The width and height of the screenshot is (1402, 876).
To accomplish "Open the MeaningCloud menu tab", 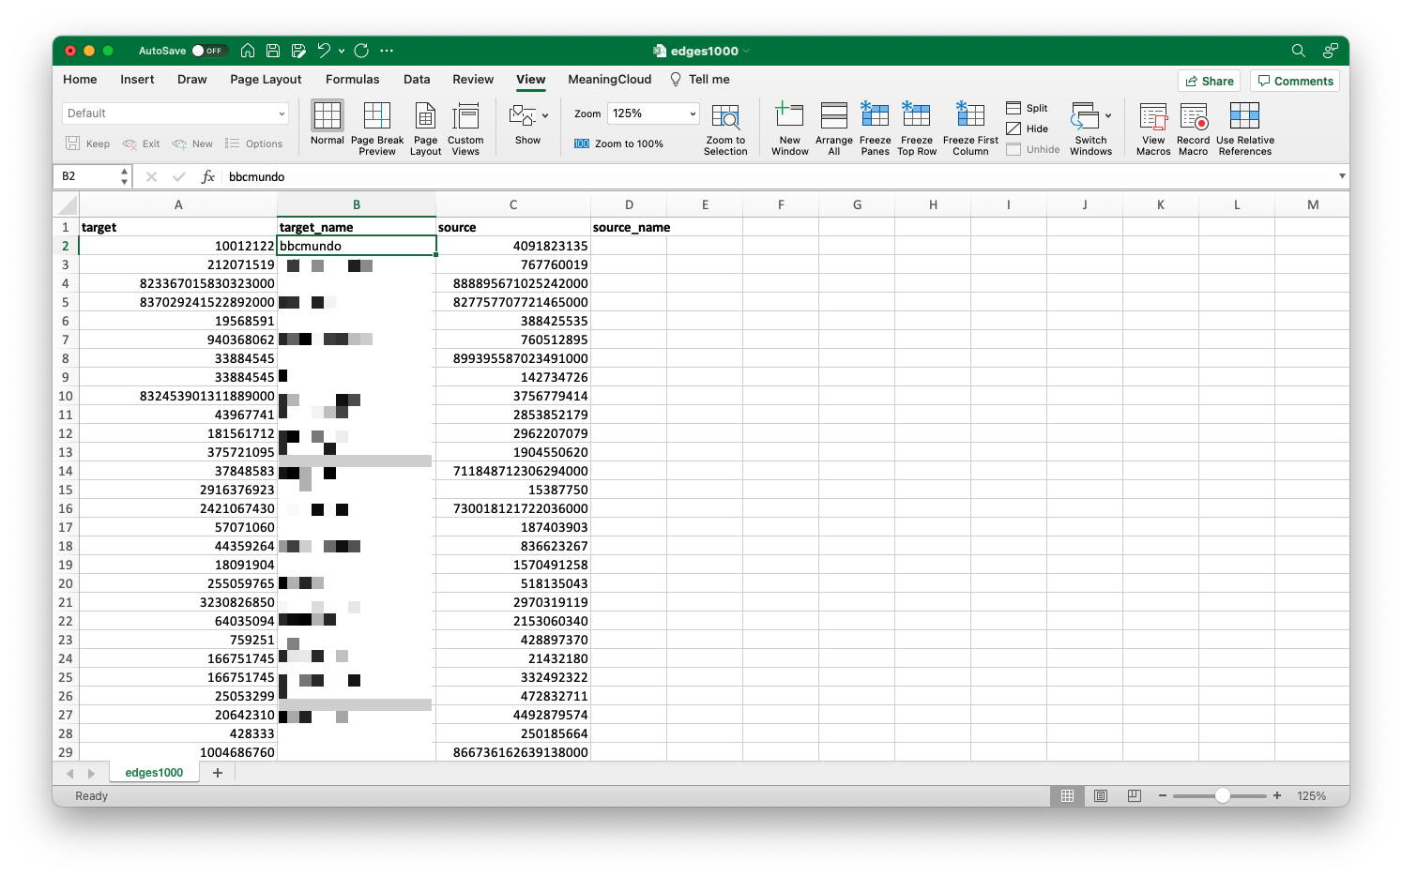I will pyautogui.click(x=609, y=80).
